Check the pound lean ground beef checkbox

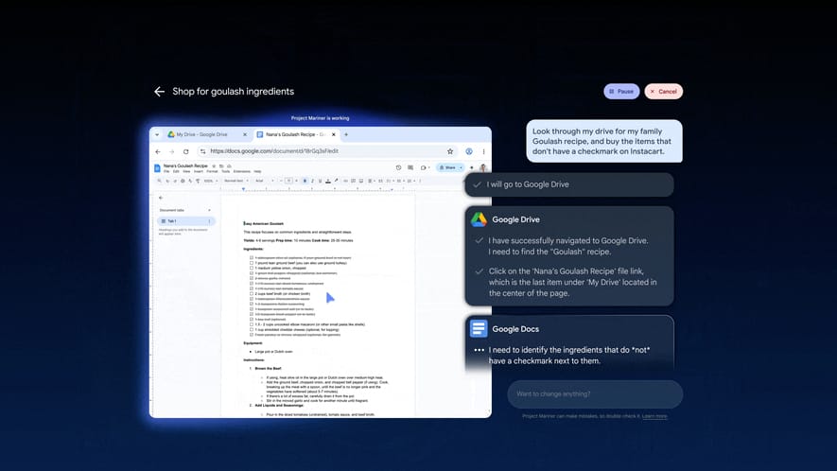coord(252,263)
